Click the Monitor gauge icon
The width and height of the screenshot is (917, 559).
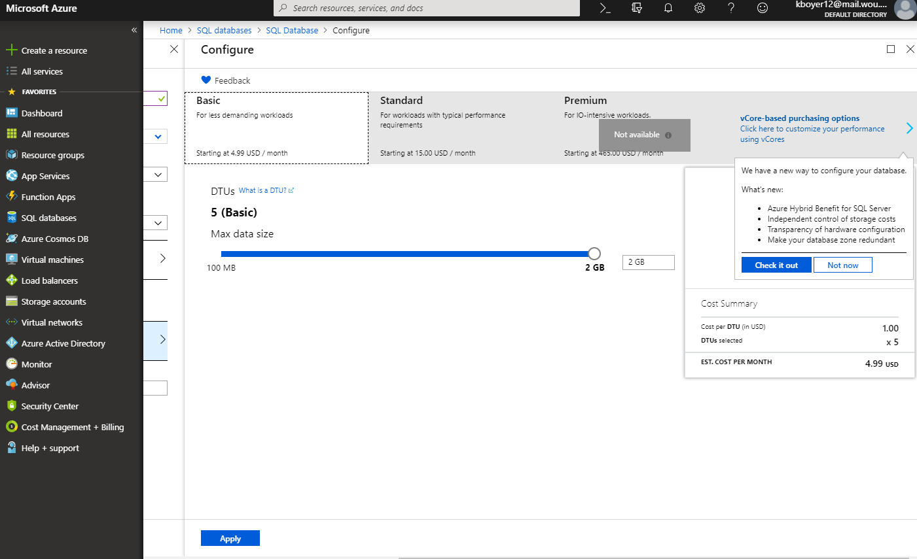tap(11, 364)
